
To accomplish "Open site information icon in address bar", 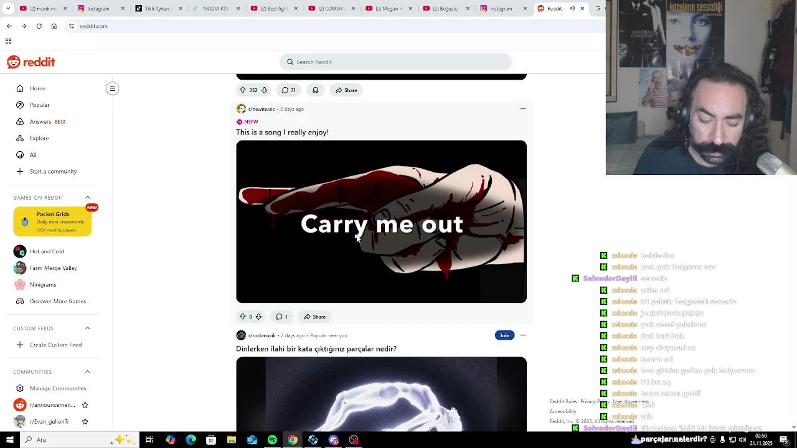I will (72, 26).
